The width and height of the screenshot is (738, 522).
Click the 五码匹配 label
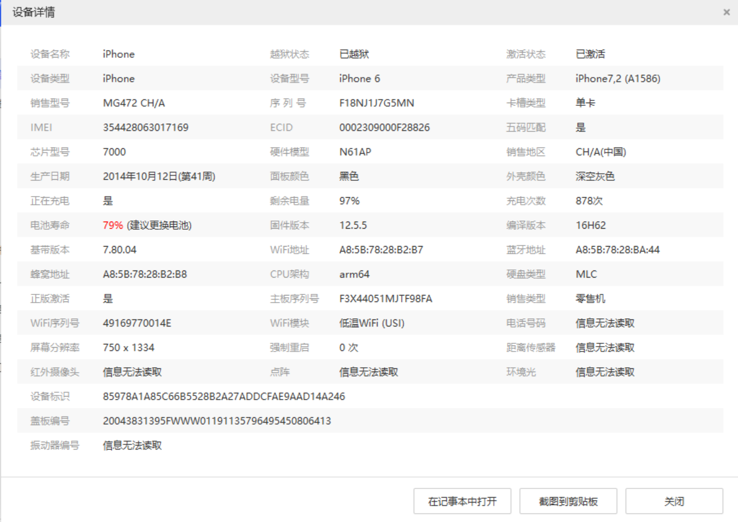coord(526,128)
